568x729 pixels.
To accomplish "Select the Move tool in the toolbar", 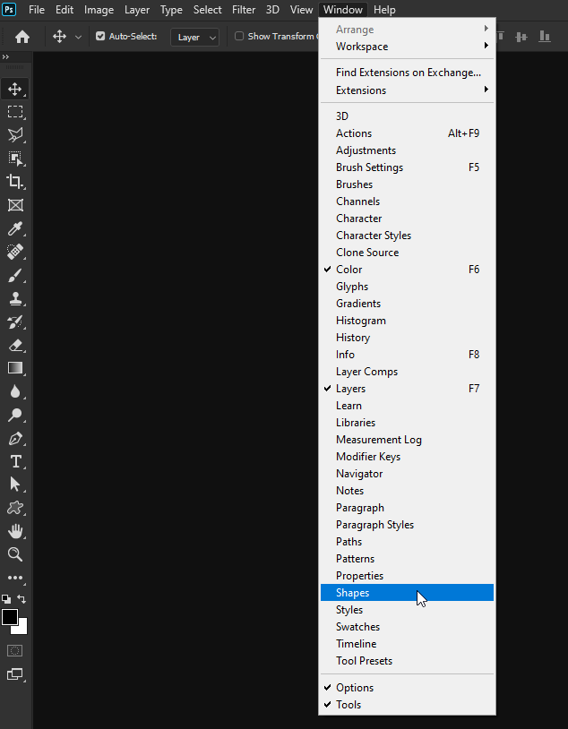I will [x=15, y=89].
